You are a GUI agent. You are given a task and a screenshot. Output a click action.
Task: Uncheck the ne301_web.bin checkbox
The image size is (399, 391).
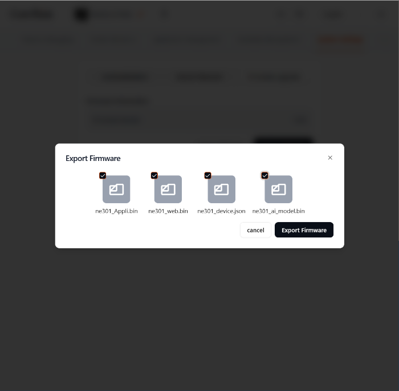154,175
